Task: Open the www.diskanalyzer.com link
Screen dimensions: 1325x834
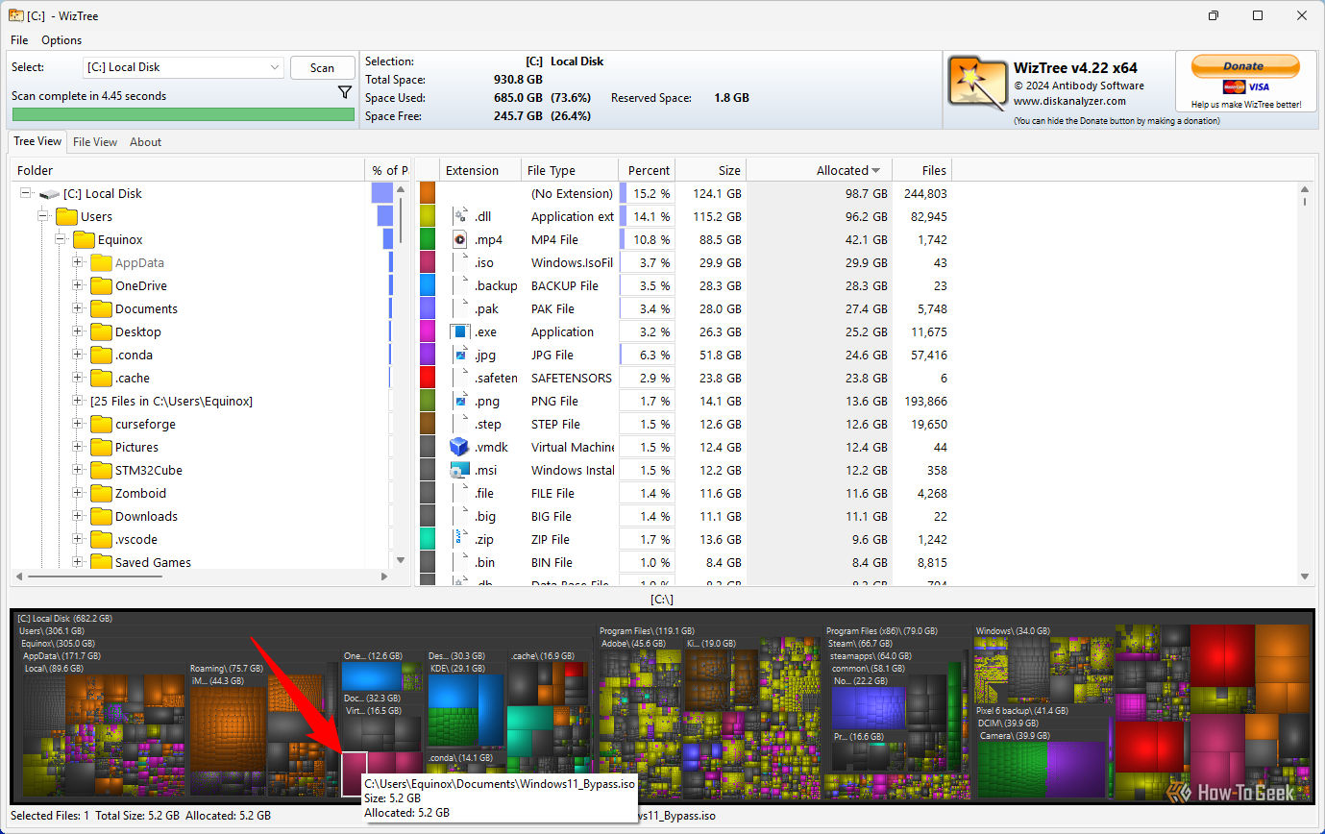Action: [x=1069, y=101]
